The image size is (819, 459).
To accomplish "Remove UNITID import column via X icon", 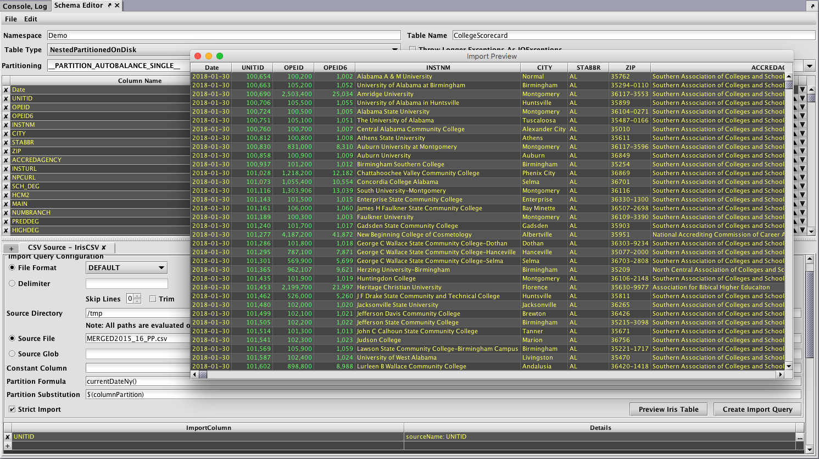I will coord(7,437).
